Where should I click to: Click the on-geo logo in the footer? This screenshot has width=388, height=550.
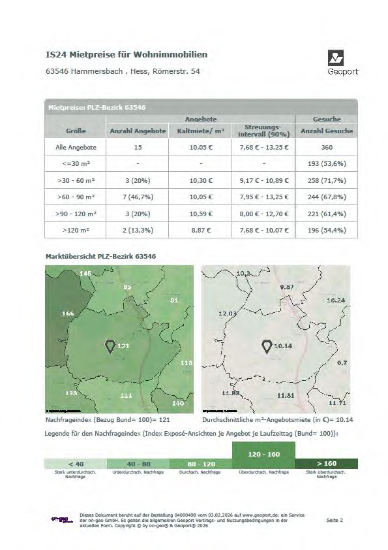62,519
